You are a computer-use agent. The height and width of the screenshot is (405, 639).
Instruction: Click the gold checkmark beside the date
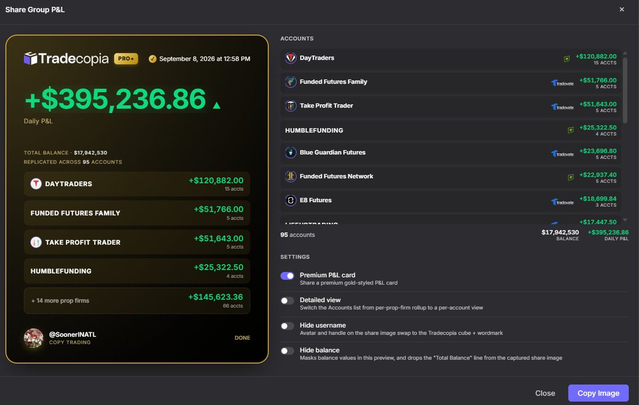click(x=152, y=59)
